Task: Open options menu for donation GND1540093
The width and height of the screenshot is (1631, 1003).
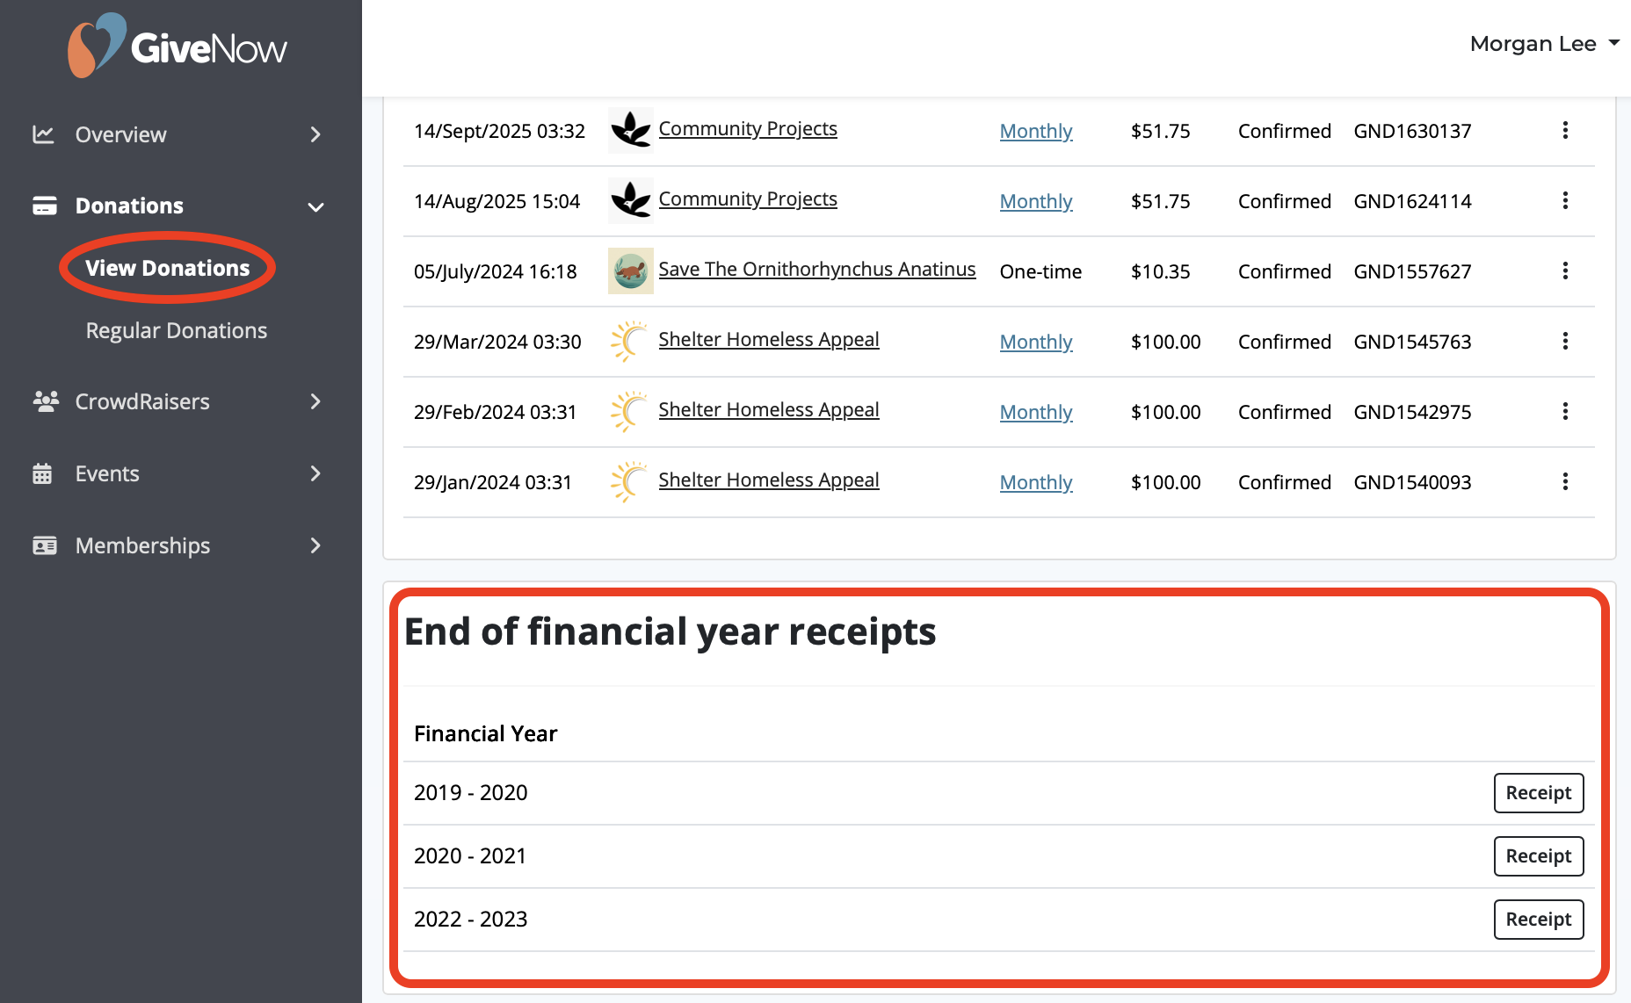Action: pyautogui.click(x=1565, y=481)
